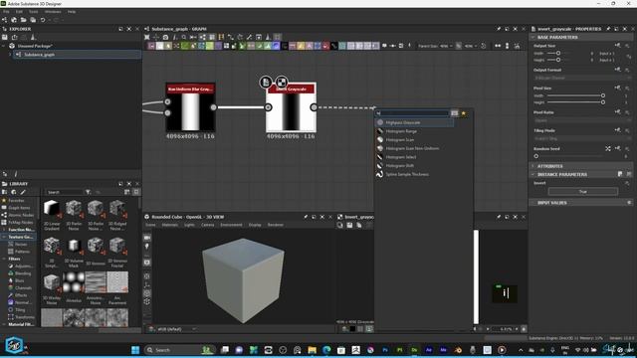Click the checker badge icon above Invert node
This screenshot has height=358, width=637.
281,82
